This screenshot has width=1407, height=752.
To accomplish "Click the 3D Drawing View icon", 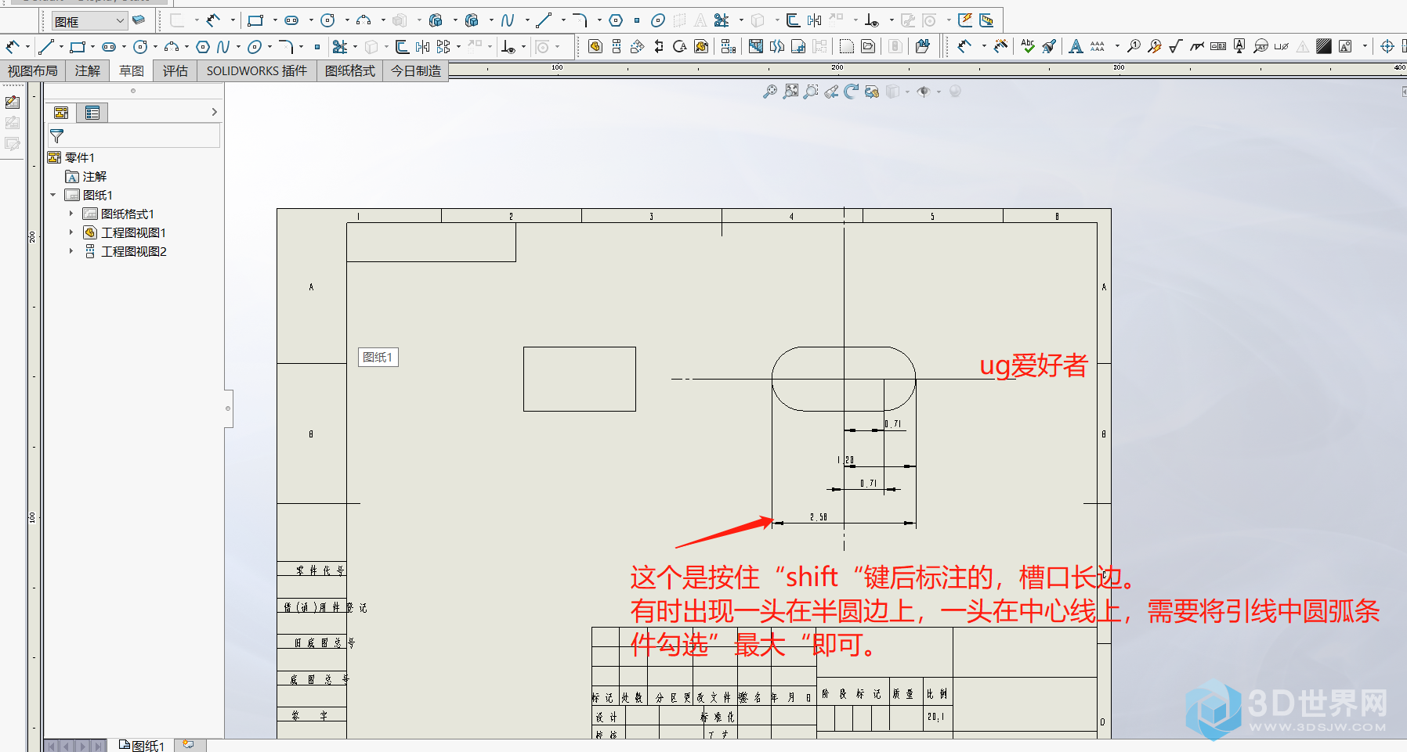I will [872, 92].
